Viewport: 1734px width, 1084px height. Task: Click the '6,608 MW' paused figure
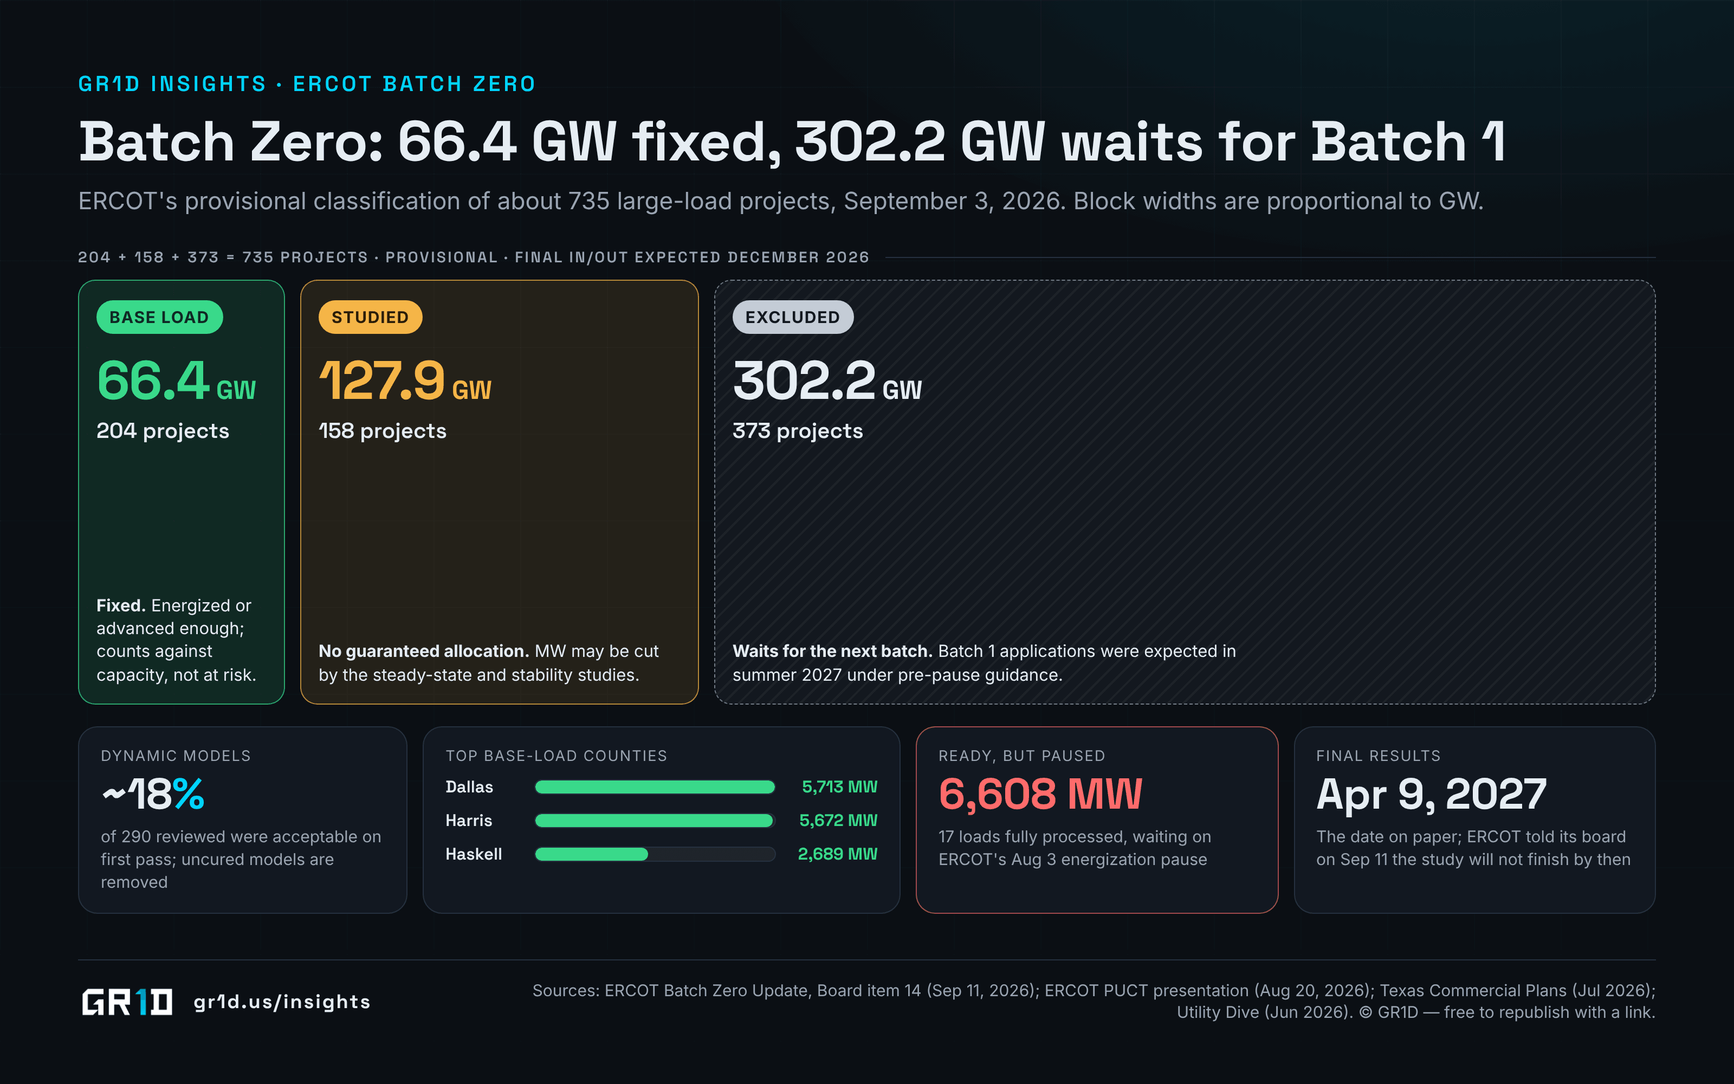click(1040, 795)
